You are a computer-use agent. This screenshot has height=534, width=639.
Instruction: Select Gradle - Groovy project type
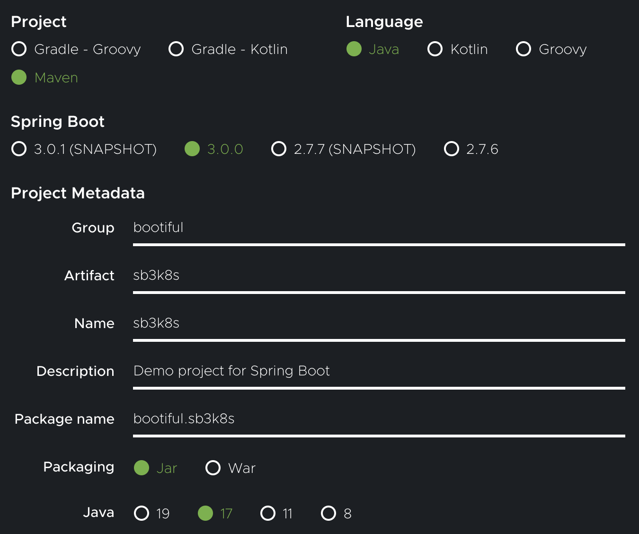tap(19, 49)
